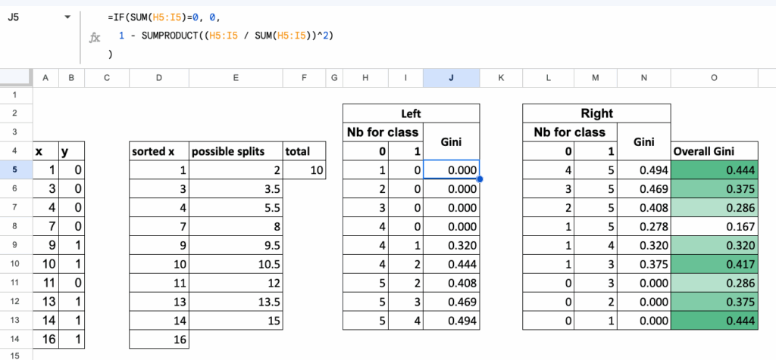Select column E header
The image size is (776, 360).
pyautogui.click(x=236, y=77)
